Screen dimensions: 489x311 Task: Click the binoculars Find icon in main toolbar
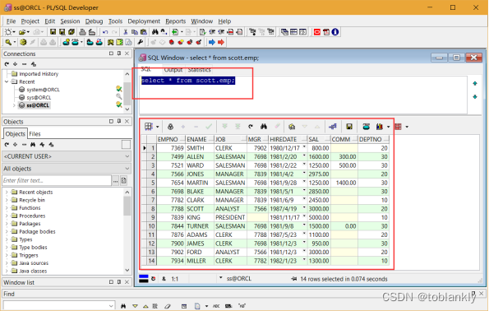coord(155,32)
